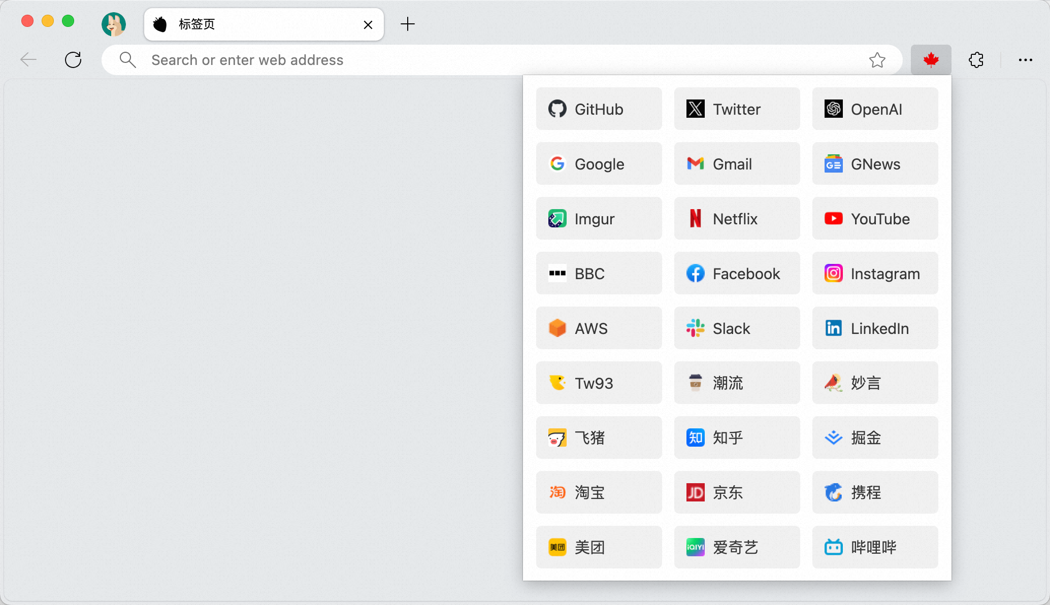
Task: Click the back arrow button
Action: (28, 60)
